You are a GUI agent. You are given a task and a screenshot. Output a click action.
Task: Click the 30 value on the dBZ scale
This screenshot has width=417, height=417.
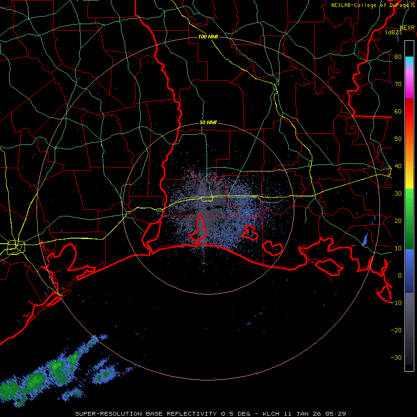tap(398, 194)
